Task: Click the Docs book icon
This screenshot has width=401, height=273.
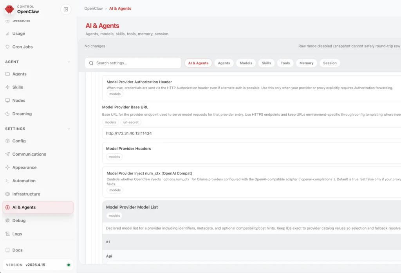Action: click(8, 250)
